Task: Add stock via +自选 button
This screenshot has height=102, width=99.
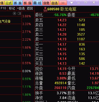Action: 21,8
